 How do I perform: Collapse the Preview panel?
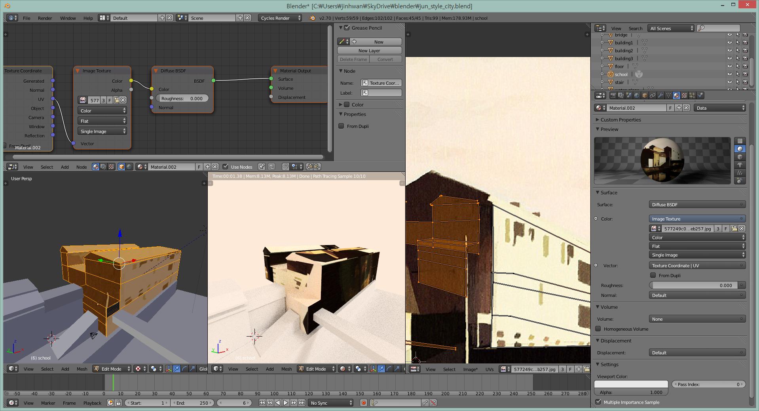(x=598, y=129)
